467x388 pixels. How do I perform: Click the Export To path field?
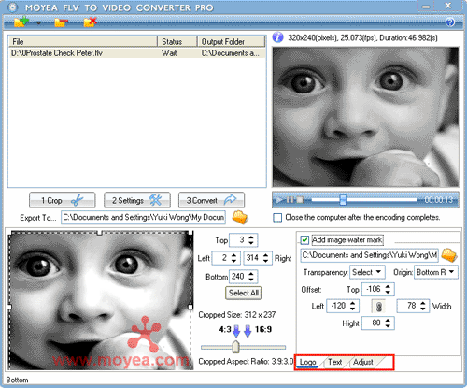(x=144, y=217)
